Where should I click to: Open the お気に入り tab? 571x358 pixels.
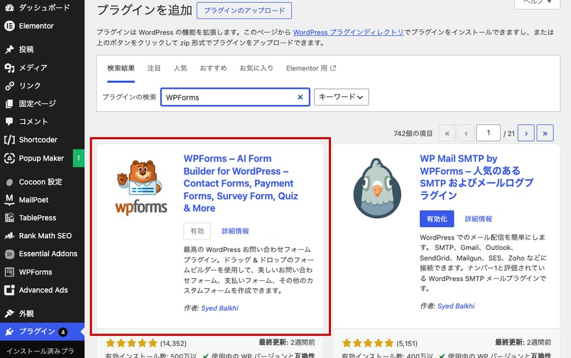point(256,68)
